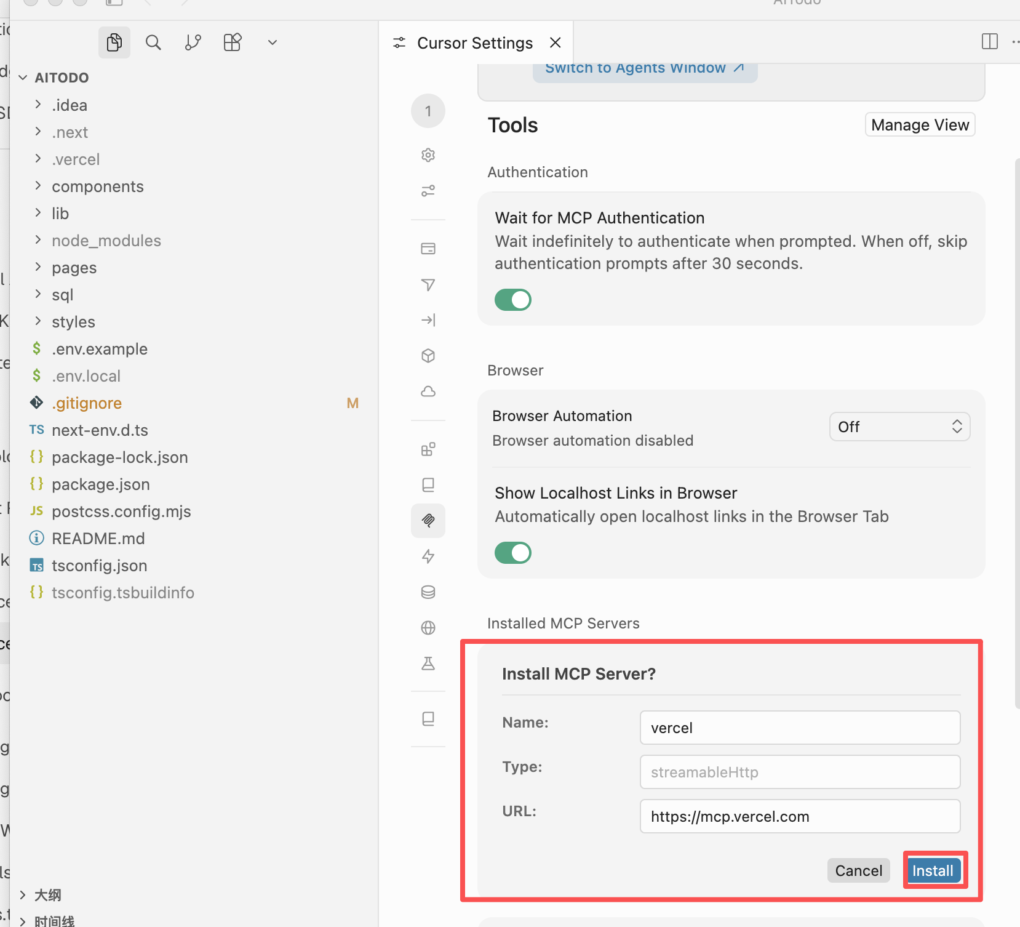Open the Browser Automation Off dropdown
Screen dimensions: 1020x927
pos(900,427)
